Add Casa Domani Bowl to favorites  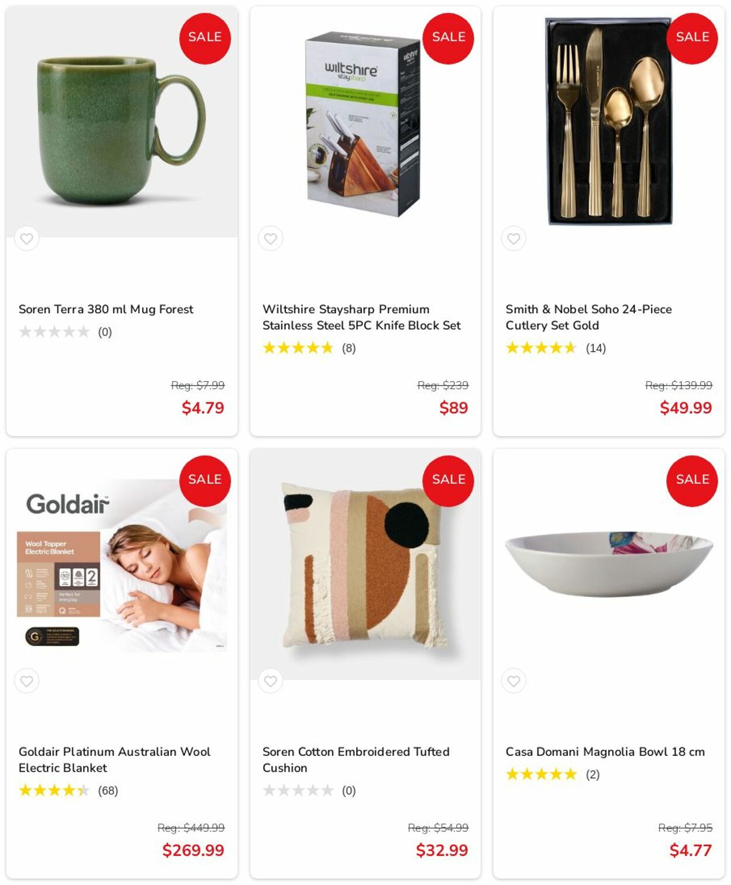(513, 681)
